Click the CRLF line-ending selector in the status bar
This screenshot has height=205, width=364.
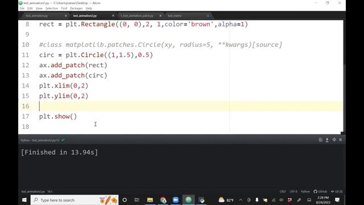click(283, 191)
